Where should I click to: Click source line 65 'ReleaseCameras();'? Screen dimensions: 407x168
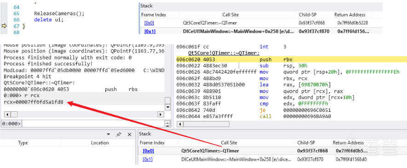point(59,13)
